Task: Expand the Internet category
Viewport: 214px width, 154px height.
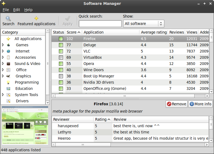Action: pos(3,51)
